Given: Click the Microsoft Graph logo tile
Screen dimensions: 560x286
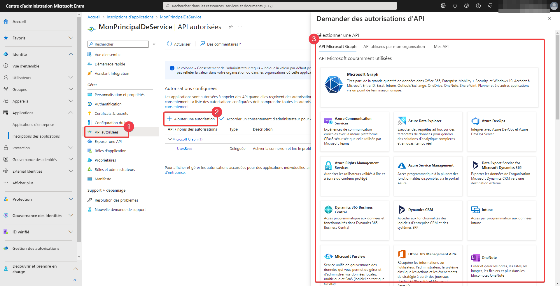Looking at the screenshot, I should (334, 84).
